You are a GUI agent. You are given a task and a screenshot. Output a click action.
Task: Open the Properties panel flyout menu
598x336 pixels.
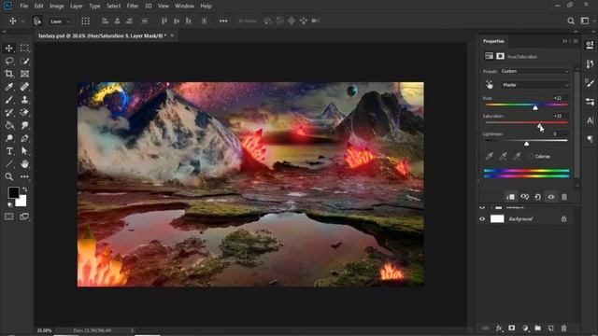pyautogui.click(x=576, y=41)
